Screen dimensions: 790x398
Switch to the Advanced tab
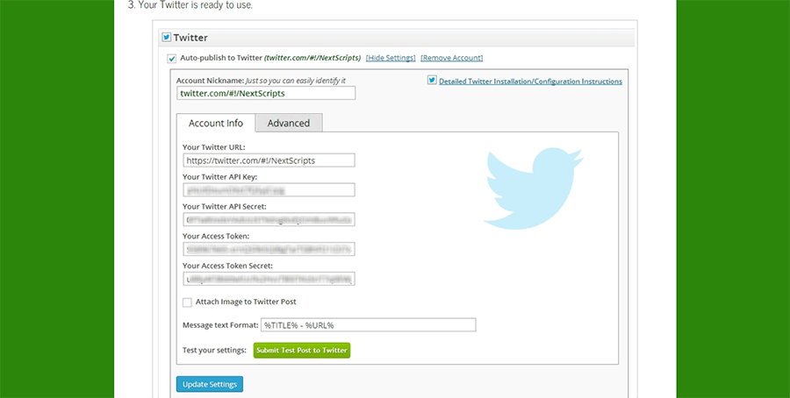click(x=289, y=123)
